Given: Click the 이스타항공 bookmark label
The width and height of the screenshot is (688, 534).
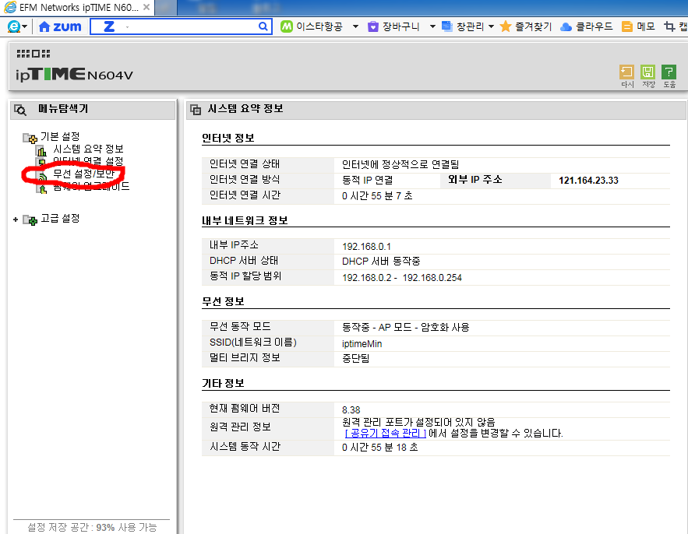Looking at the screenshot, I should click(319, 26).
